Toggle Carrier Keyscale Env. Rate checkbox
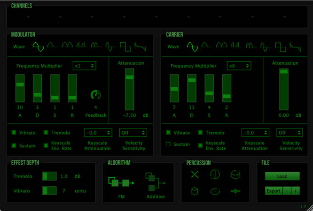Viewport: 313px width, 211px height. click(201, 145)
